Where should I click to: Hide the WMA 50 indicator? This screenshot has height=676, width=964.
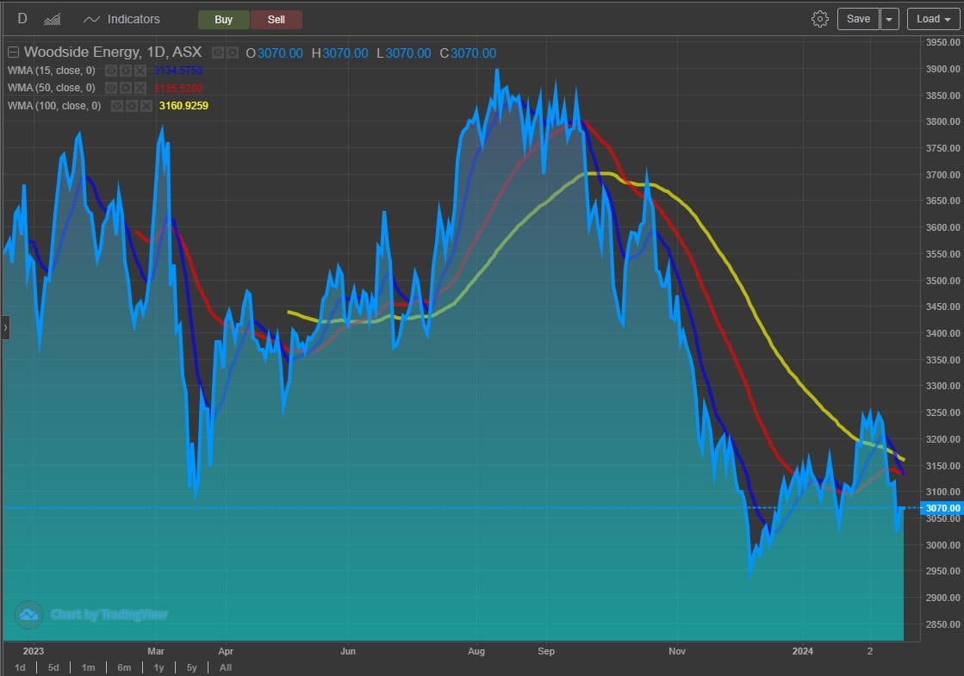[111, 88]
